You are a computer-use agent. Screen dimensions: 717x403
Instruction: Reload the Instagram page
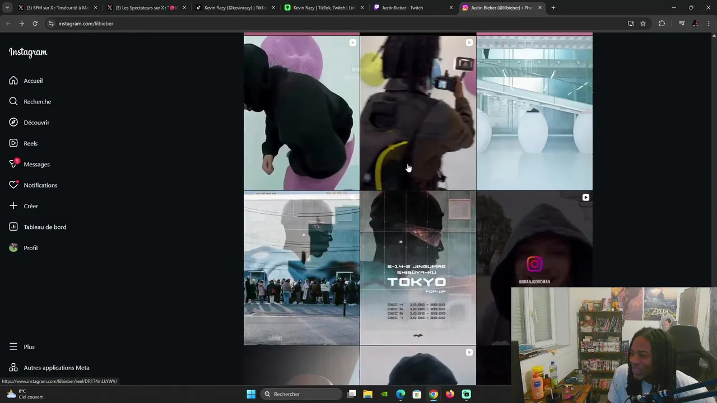(35, 24)
